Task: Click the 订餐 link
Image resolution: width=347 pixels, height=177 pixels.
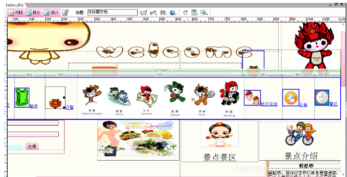Action: [x=69, y=108]
